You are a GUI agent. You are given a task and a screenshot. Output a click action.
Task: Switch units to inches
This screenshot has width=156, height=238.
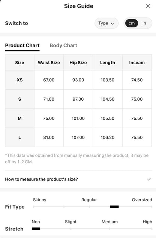point(144,23)
